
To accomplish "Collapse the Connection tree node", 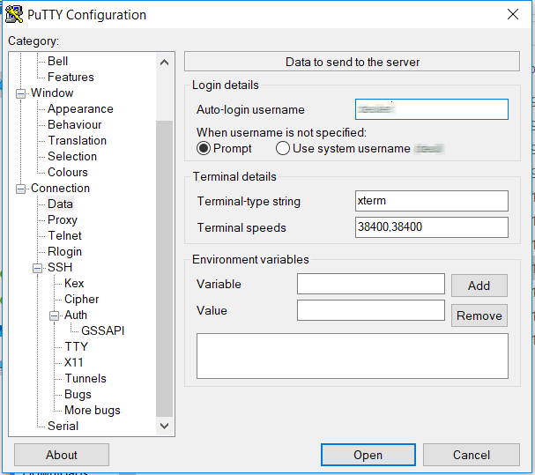I will pyautogui.click(x=21, y=189).
